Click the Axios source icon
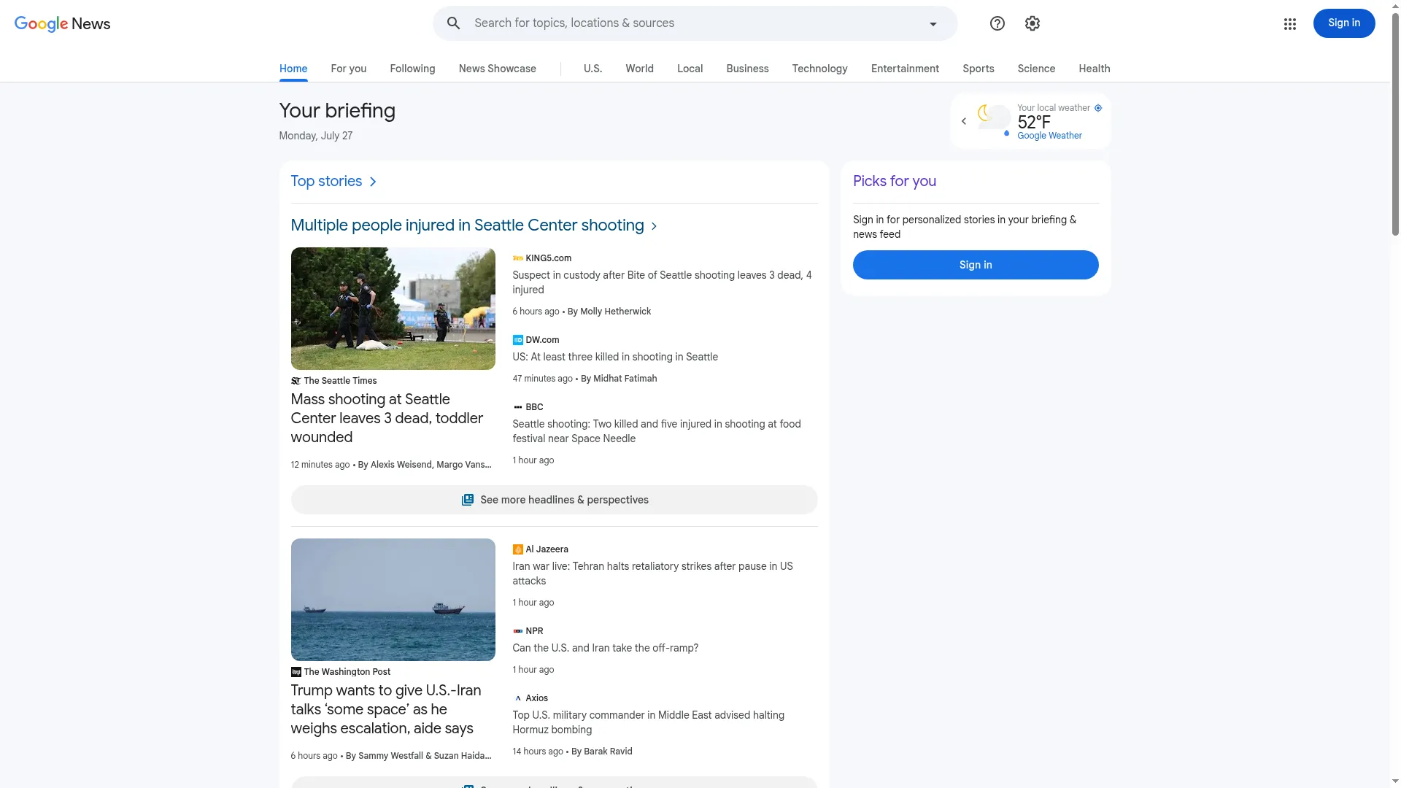The image size is (1401, 788). click(517, 698)
